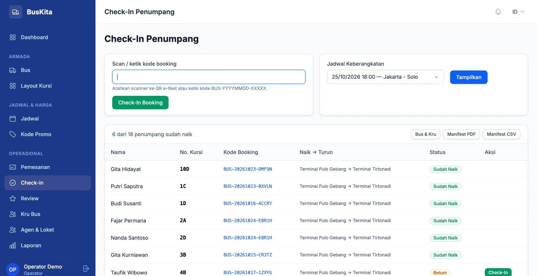The width and height of the screenshot is (537, 276).
Task: Open Nanda Santoso's booking code link
Action: pos(248,238)
